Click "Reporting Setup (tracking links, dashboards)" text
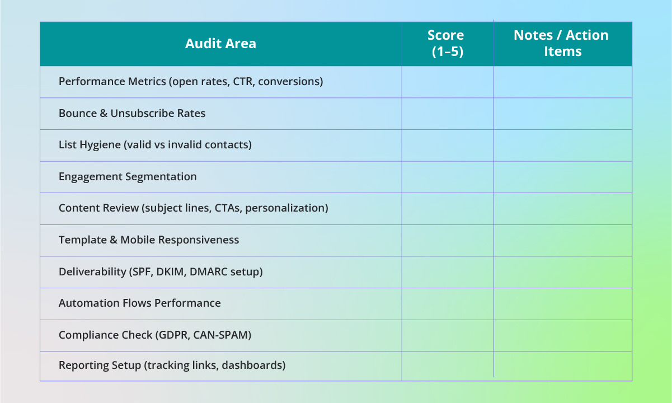Screen dimensions: 672x403 pos(172,365)
